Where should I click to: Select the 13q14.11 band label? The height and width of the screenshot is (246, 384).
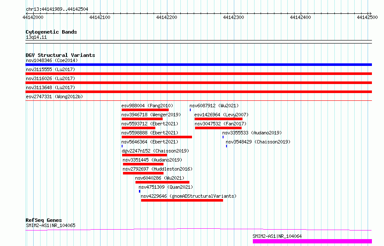[36, 37]
